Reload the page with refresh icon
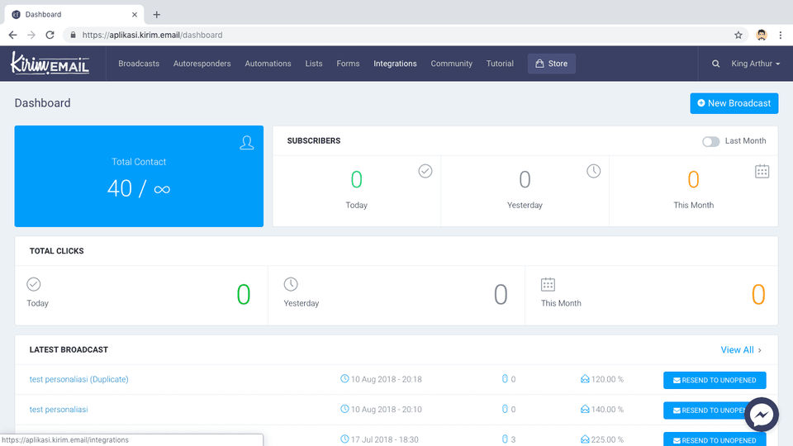The width and height of the screenshot is (793, 446). coord(50,35)
